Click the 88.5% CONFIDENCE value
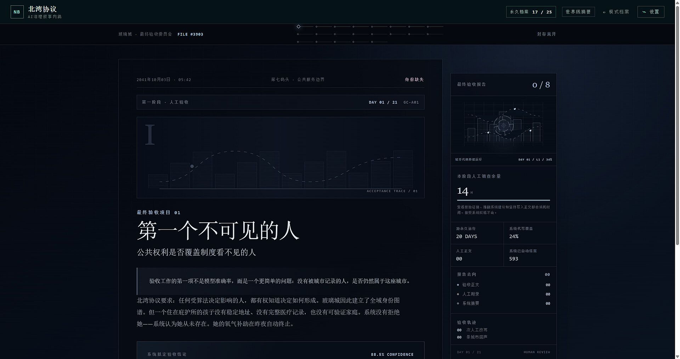 (392, 354)
